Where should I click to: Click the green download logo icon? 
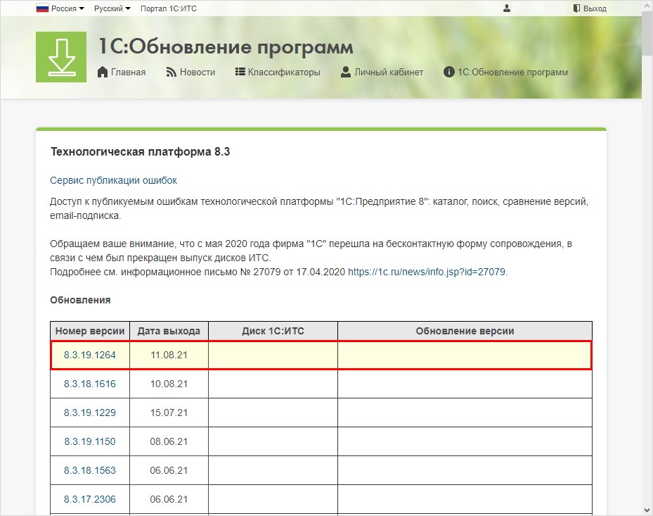pyautogui.click(x=61, y=57)
